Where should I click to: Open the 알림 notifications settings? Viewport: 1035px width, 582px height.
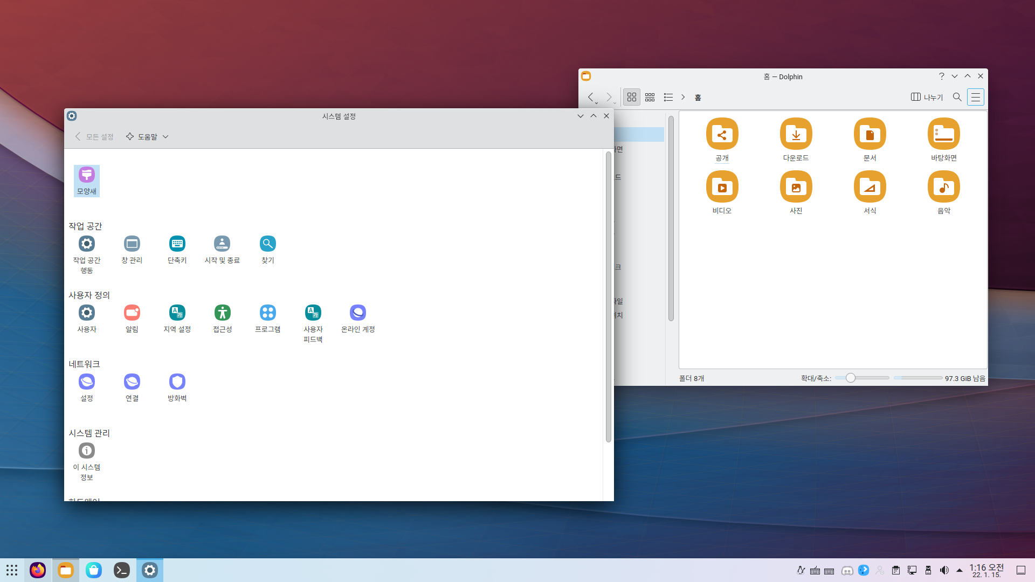click(132, 318)
